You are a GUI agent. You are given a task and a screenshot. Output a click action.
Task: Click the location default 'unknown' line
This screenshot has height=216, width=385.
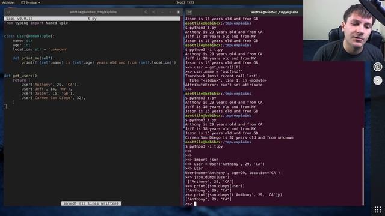pos(40,49)
